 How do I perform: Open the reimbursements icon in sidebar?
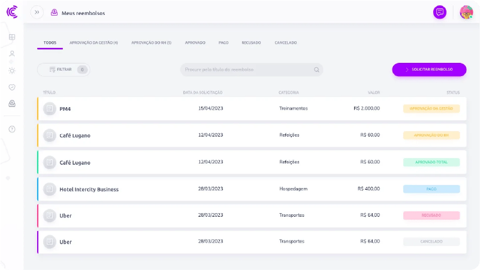[x=12, y=104]
